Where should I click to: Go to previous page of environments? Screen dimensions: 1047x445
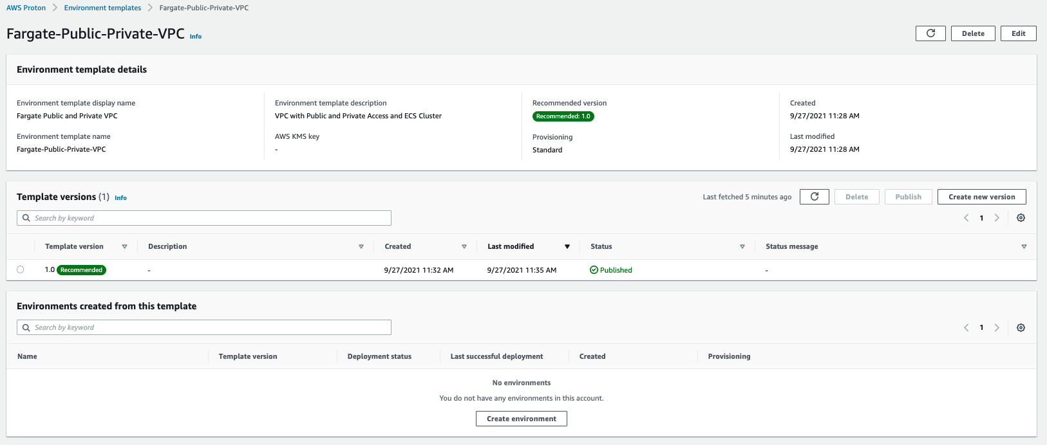coord(966,327)
